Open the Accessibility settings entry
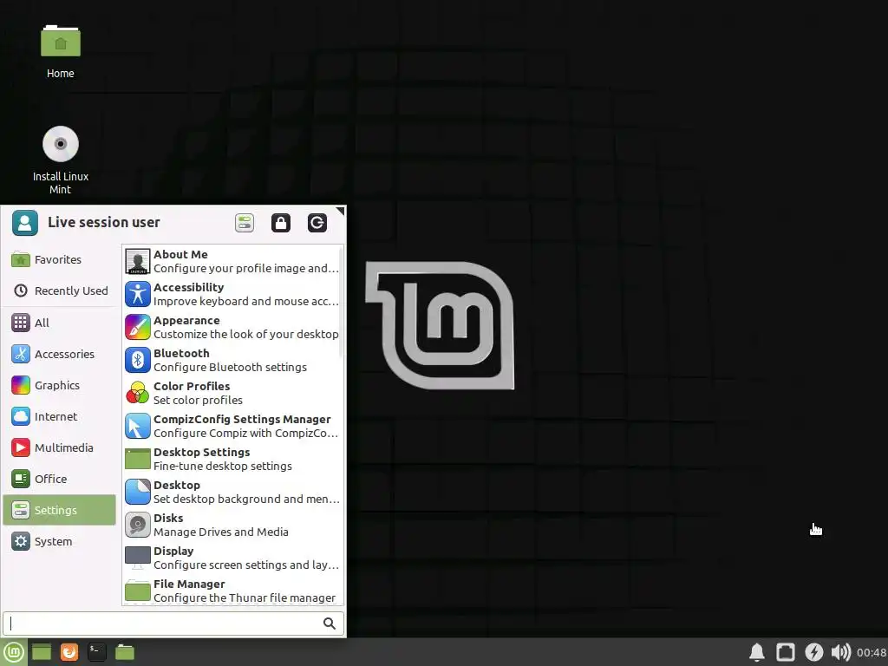The height and width of the screenshot is (666, 888). [232, 294]
